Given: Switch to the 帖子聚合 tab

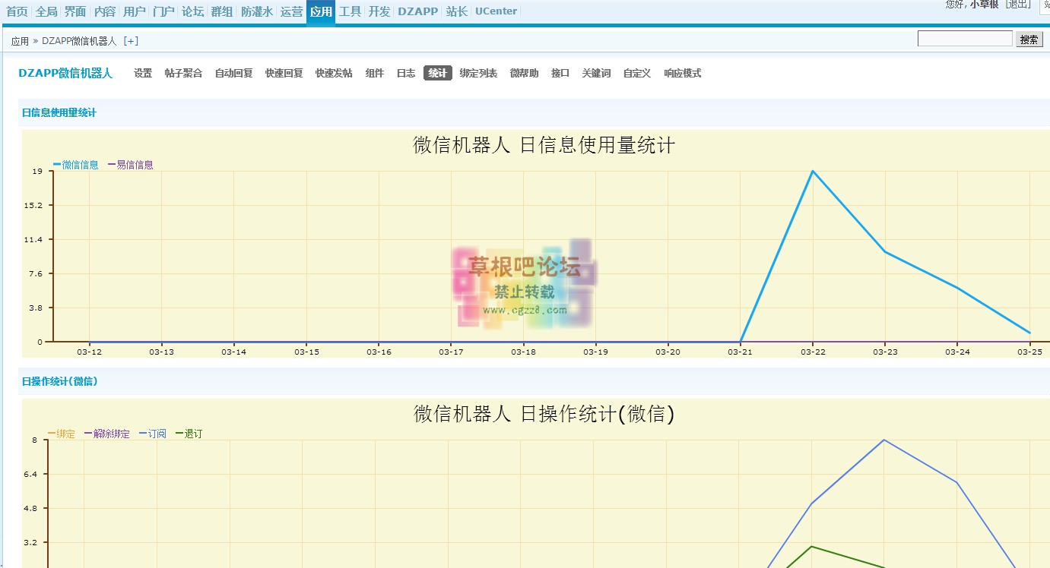Looking at the screenshot, I should [x=183, y=73].
